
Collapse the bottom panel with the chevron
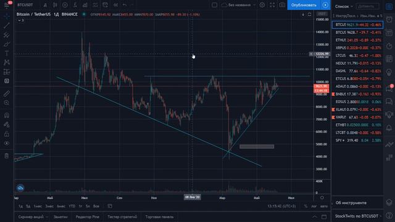(x=315, y=216)
